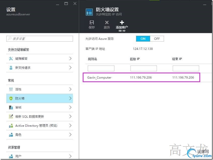Open the 审核 settings item
Image resolution: width=213 pixels, height=160 pixels.
[39, 107]
